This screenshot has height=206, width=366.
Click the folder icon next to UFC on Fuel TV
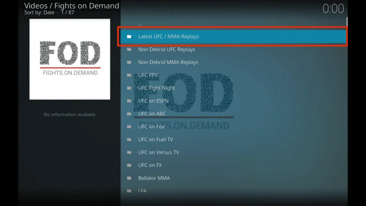click(129, 140)
